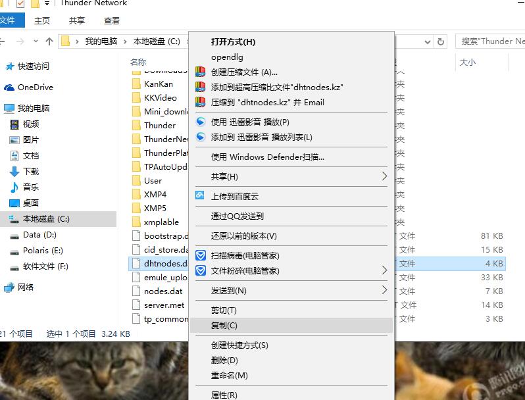The image size is (525, 400).
Task: Expand the 共享(H) submenu arrow
Action: tap(384, 176)
